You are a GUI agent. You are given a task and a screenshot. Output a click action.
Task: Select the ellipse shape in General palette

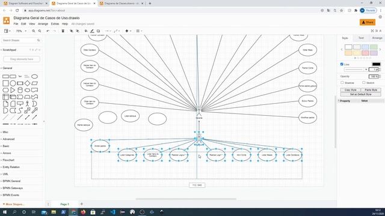click(35, 76)
